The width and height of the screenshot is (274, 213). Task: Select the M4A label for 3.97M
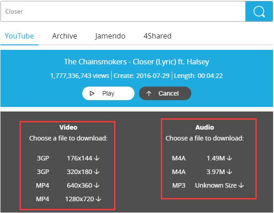[179, 172]
